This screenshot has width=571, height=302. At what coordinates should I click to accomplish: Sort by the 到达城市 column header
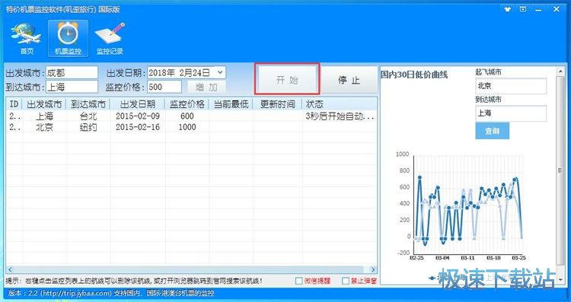(x=88, y=104)
